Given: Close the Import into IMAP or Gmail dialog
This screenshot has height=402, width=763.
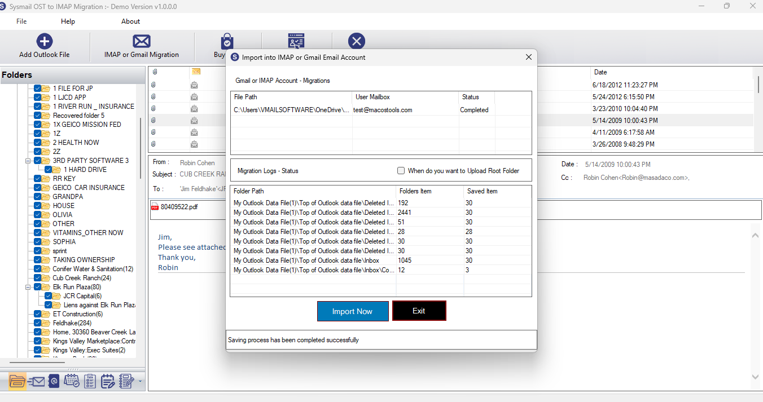Looking at the screenshot, I should 528,57.
